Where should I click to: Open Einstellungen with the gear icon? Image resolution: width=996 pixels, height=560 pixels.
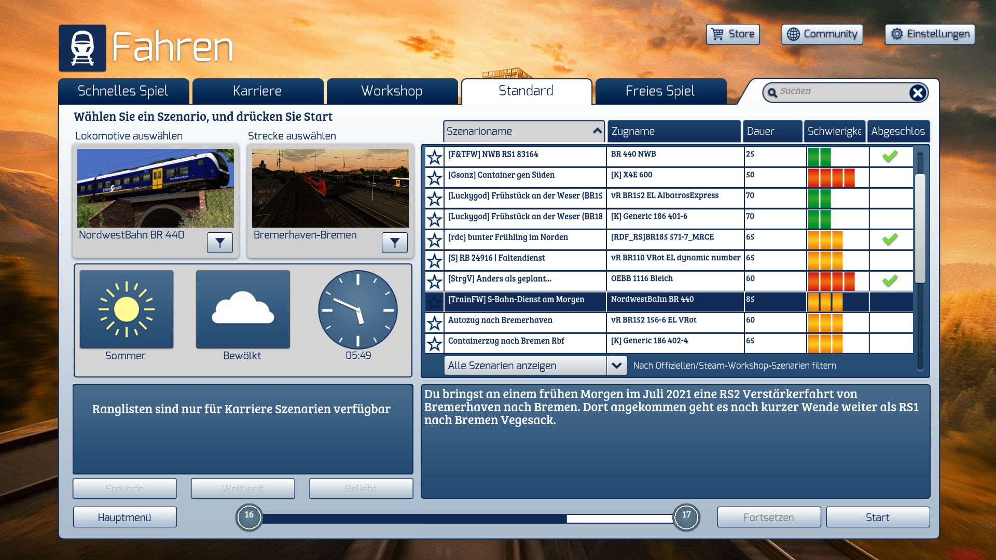pos(930,34)
